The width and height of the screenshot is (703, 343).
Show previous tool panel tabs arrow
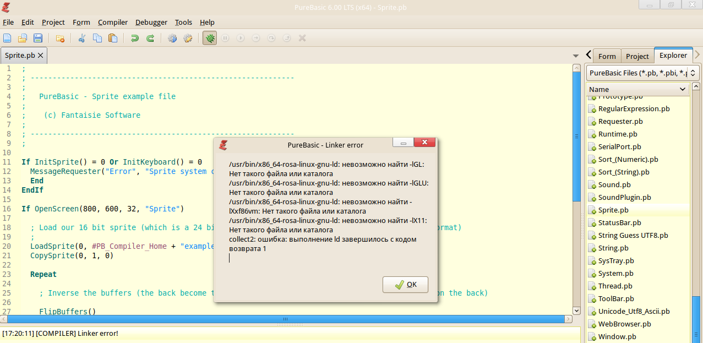click(588, 55)
